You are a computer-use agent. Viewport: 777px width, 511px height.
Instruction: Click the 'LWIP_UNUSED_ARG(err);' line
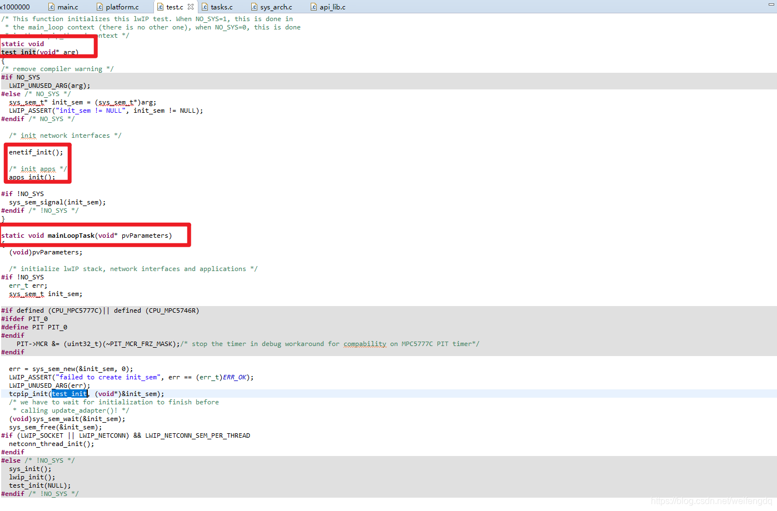pos(49,385)
